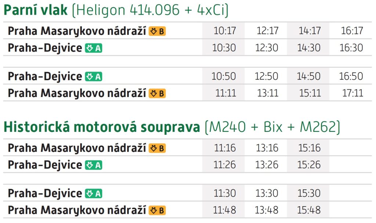Click the metro A icon beside Praha-Dejvice 10:30
Screen dimensions: 376x223
point(94,48)
